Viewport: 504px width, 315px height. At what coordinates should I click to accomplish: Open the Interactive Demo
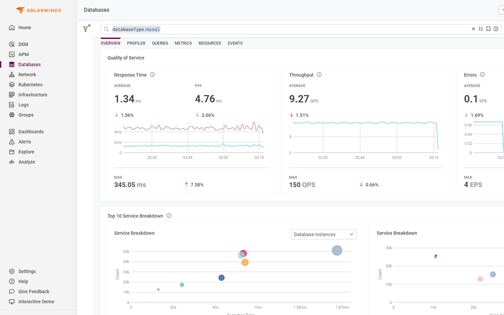coord(35,301)
